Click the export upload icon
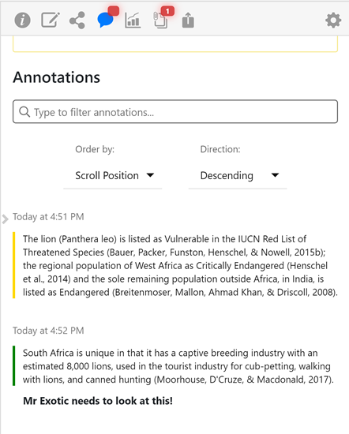This screenshot has height=434, width=349. coord(188,21)
